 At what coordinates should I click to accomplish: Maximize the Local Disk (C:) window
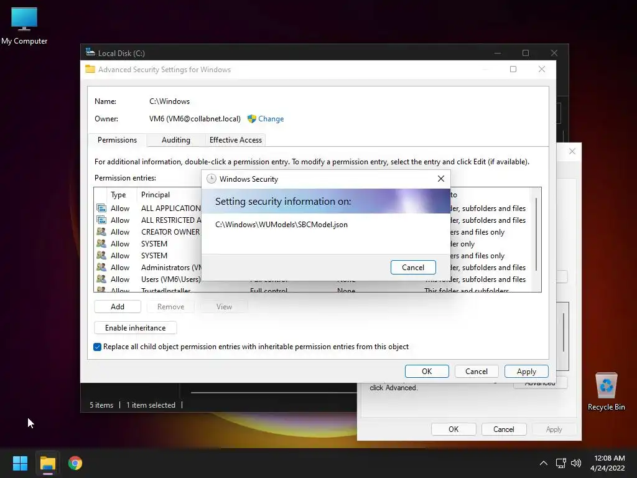526,53
